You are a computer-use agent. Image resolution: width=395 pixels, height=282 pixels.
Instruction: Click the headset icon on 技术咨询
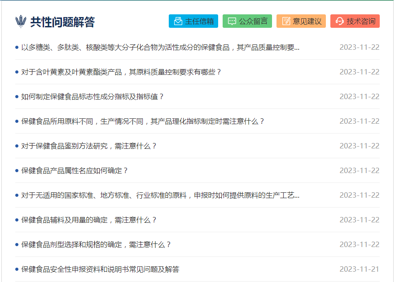click(339, 21)
